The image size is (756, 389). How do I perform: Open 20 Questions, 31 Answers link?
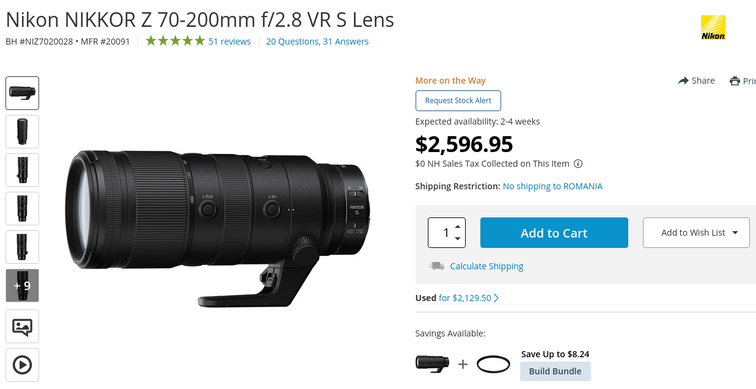point(317,42)
